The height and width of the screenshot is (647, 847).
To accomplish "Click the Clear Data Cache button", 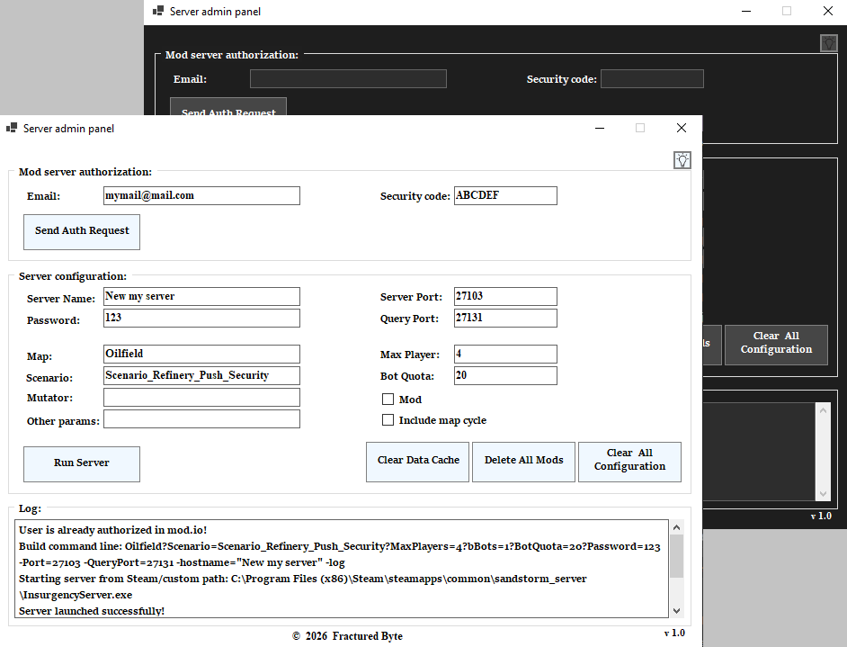I will (x=417, y=462).
